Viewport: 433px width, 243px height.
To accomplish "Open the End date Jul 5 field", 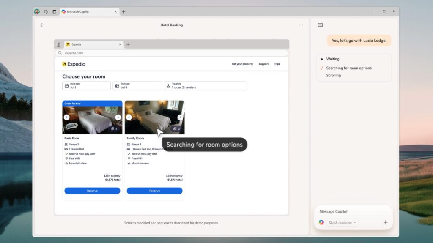I will (x=137, y=86).
